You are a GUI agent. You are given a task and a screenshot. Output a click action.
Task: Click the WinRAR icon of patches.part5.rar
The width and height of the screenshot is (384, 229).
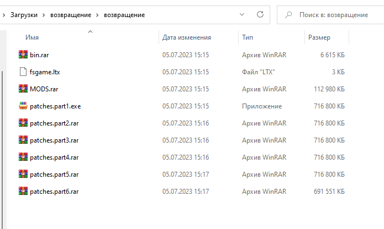point(23,174)
